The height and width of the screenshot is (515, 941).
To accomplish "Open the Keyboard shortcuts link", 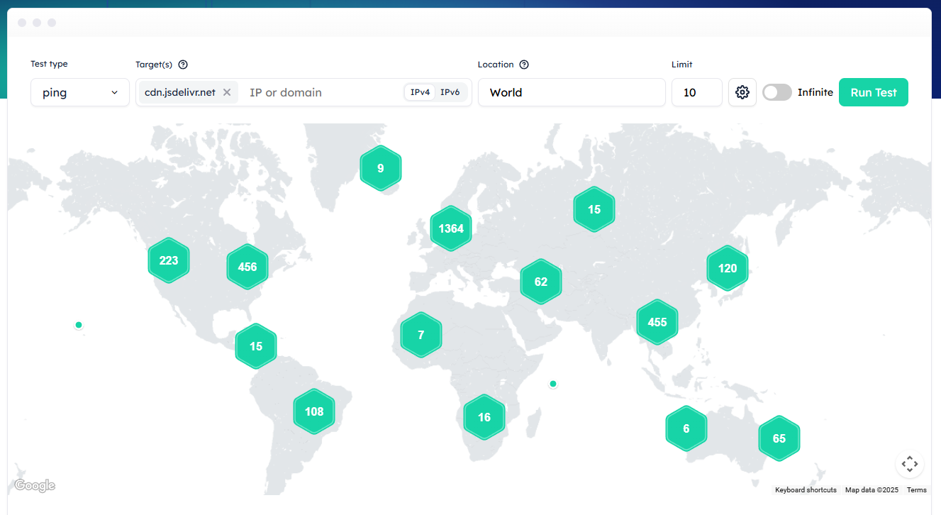I will (806, 490).
